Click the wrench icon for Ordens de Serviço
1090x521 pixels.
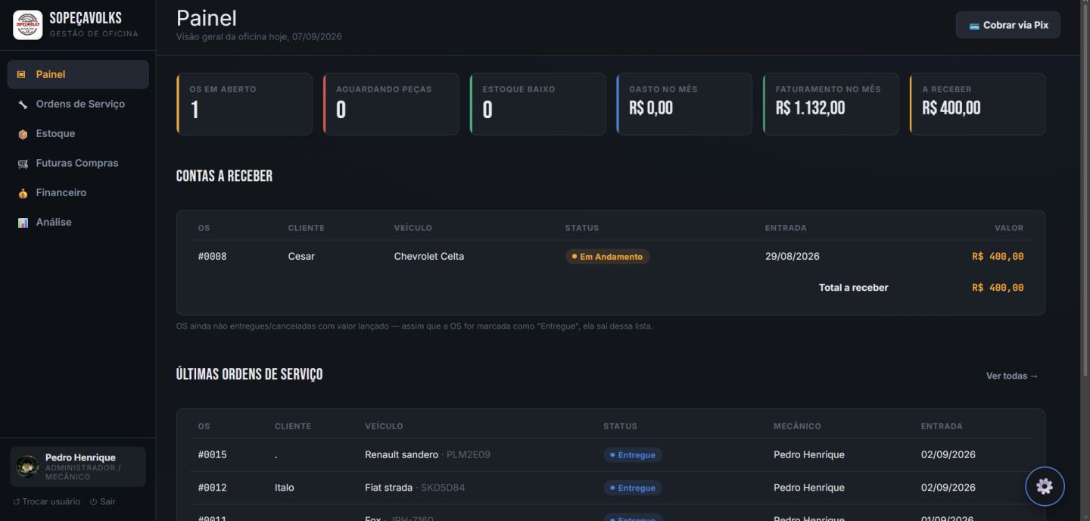click(23, 104)
